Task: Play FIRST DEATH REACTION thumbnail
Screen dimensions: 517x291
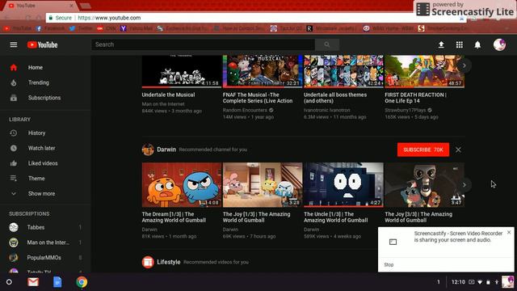Action: click(x=424, y=71)
